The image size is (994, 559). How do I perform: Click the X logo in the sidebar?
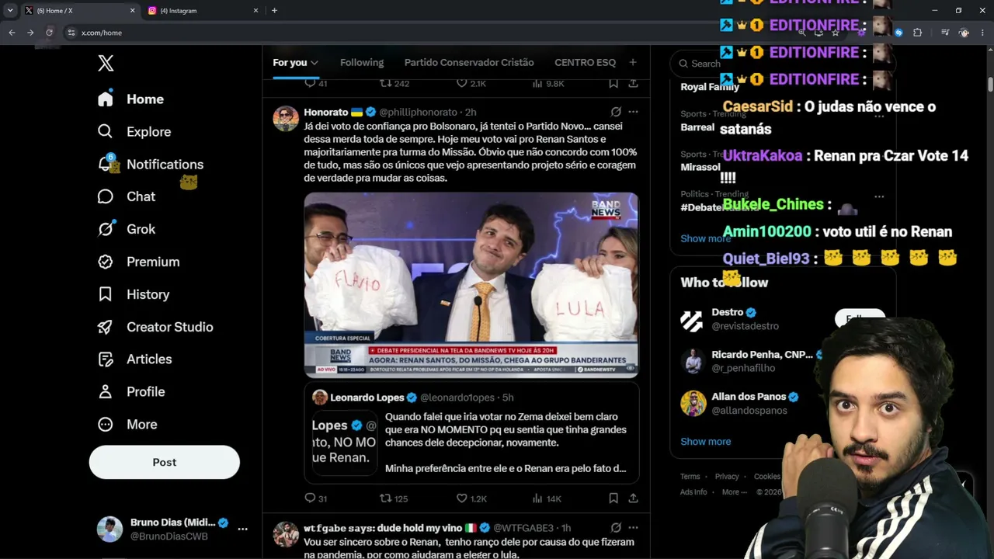(x=106, y=64)
